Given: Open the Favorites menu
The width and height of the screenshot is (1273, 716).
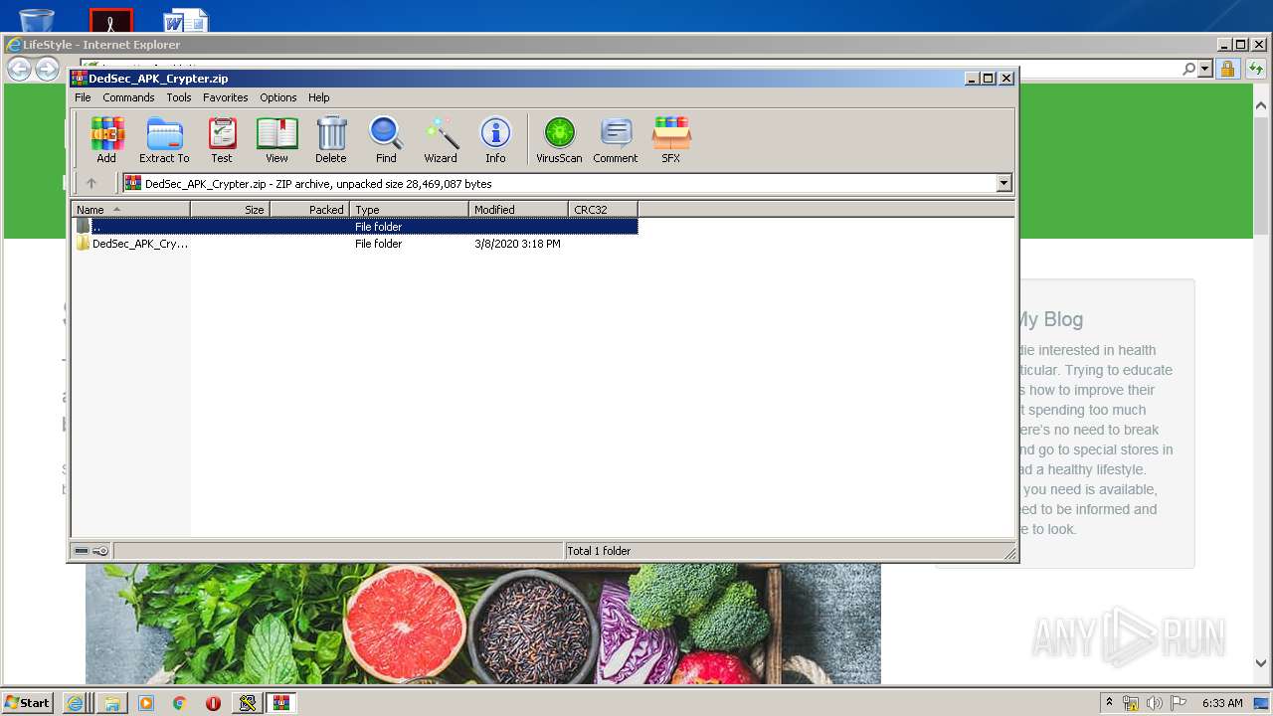Looking at the screenshot, I should [x=226, y=97].
